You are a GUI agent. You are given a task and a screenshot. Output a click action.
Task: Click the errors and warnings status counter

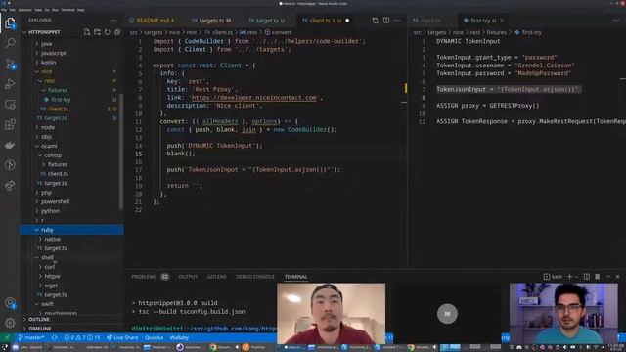pos(82,337)
